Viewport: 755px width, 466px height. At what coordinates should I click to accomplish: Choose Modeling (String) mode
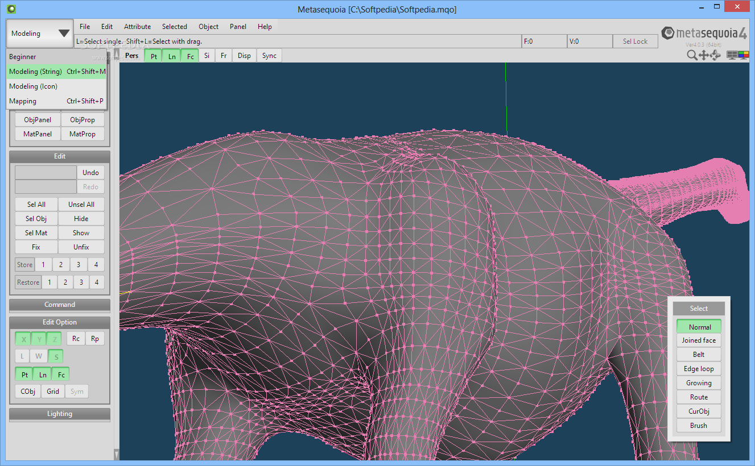click(57, 72)
